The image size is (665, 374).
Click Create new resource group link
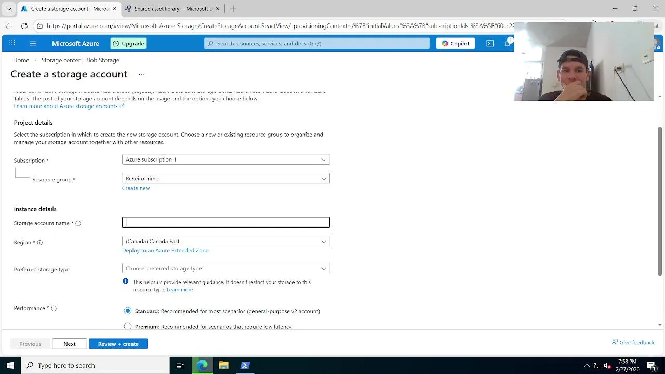pyautogui.click(x=136, y=188)
